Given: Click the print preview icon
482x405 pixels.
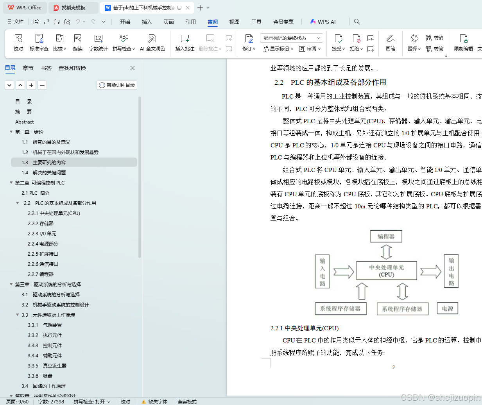Looking at the screenshot, I should point(67,22).
